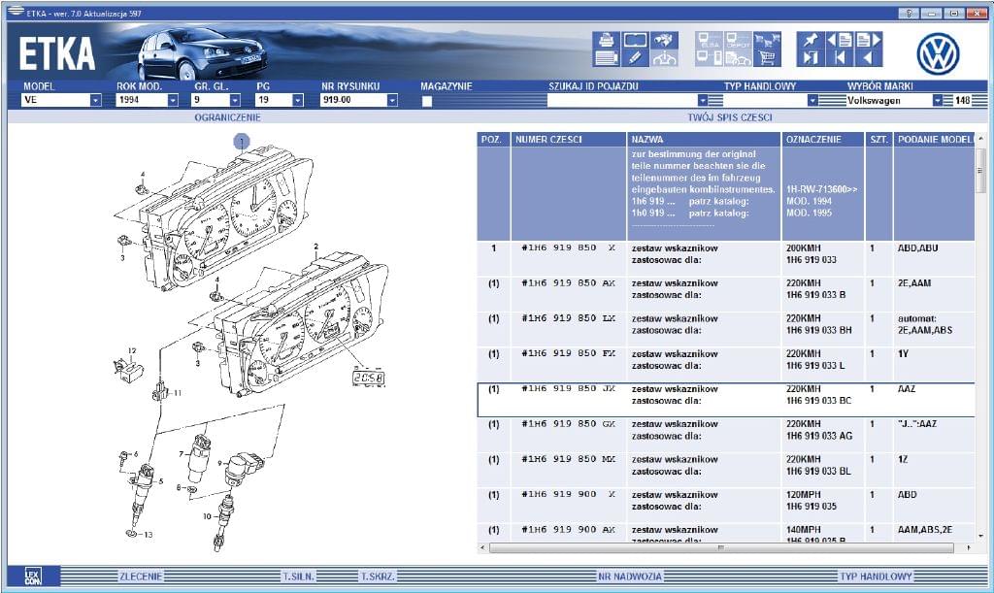
Task: Switch to OGRANICZENIE tab
Action: 227,117
